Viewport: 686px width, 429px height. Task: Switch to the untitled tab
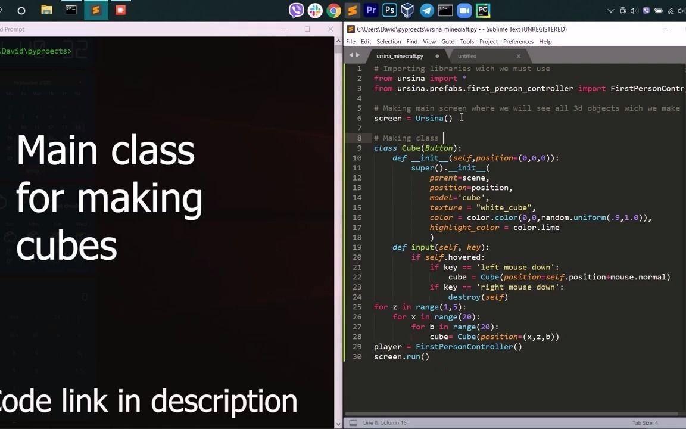[x=467, y=56]
